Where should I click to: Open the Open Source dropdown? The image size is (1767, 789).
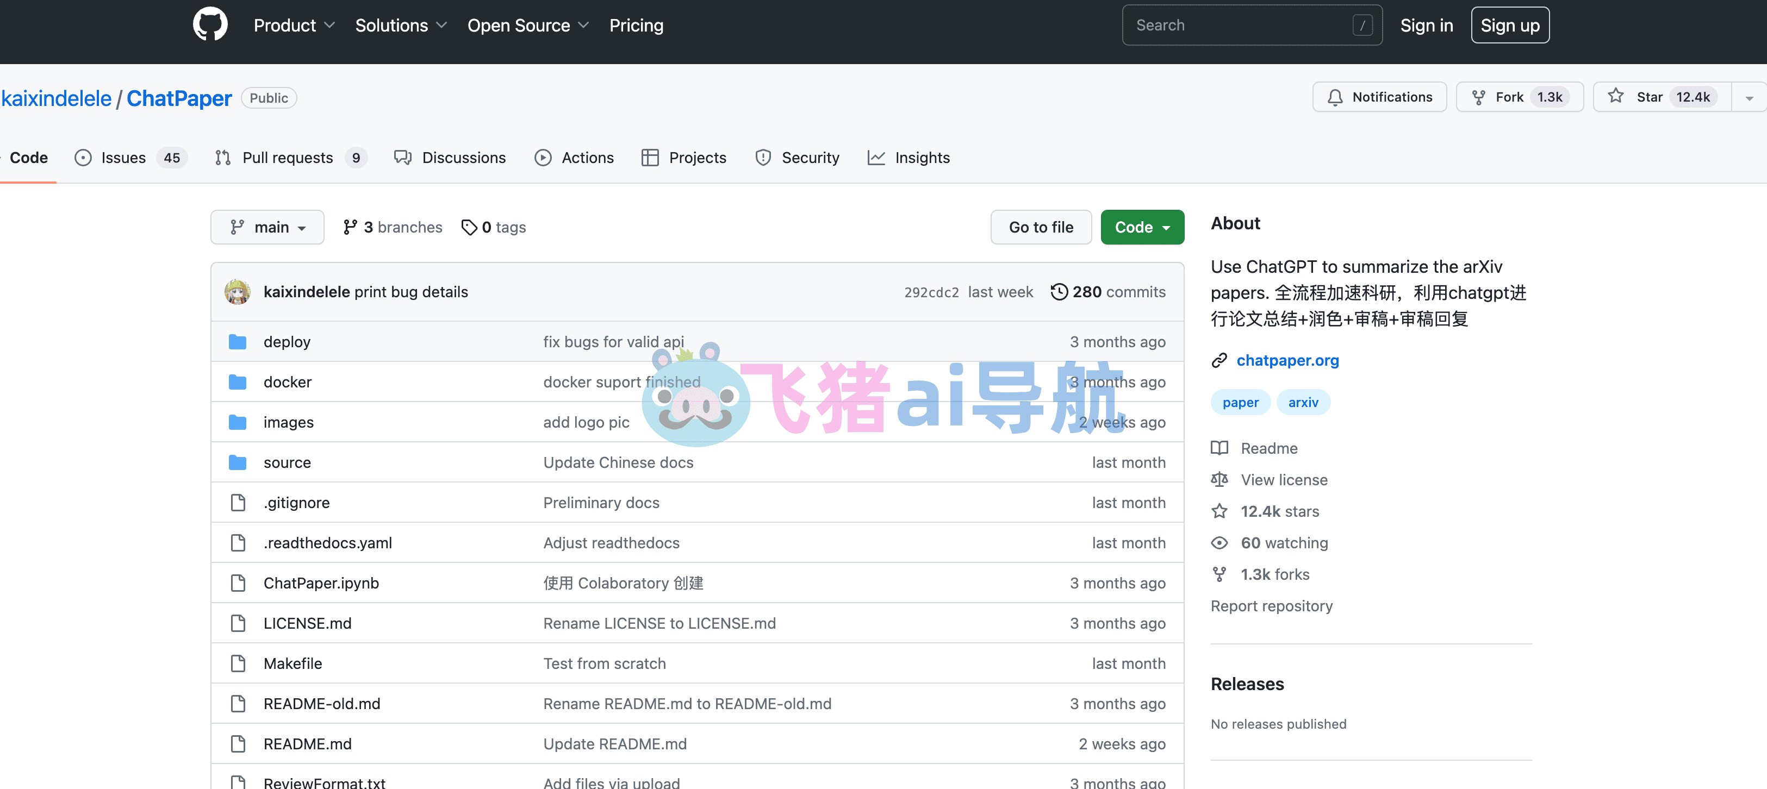528,26
